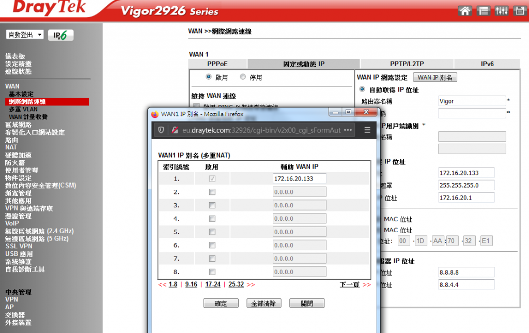Click the 關閉 button in popup
Screen dimensions: 529x333
[307, 304]
